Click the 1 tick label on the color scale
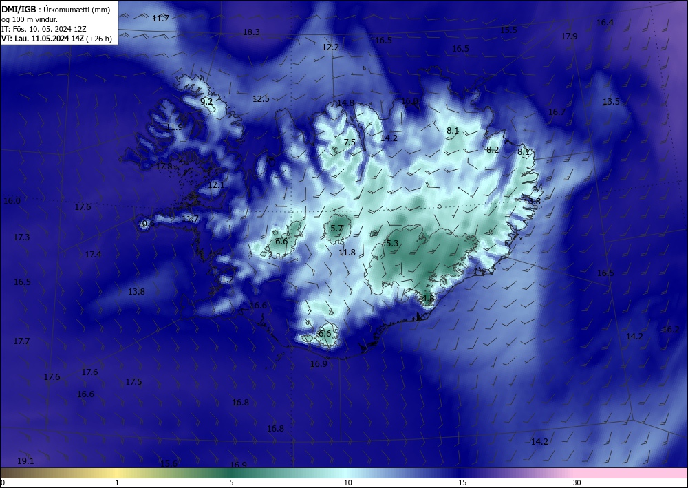 [x=117, y=482]
